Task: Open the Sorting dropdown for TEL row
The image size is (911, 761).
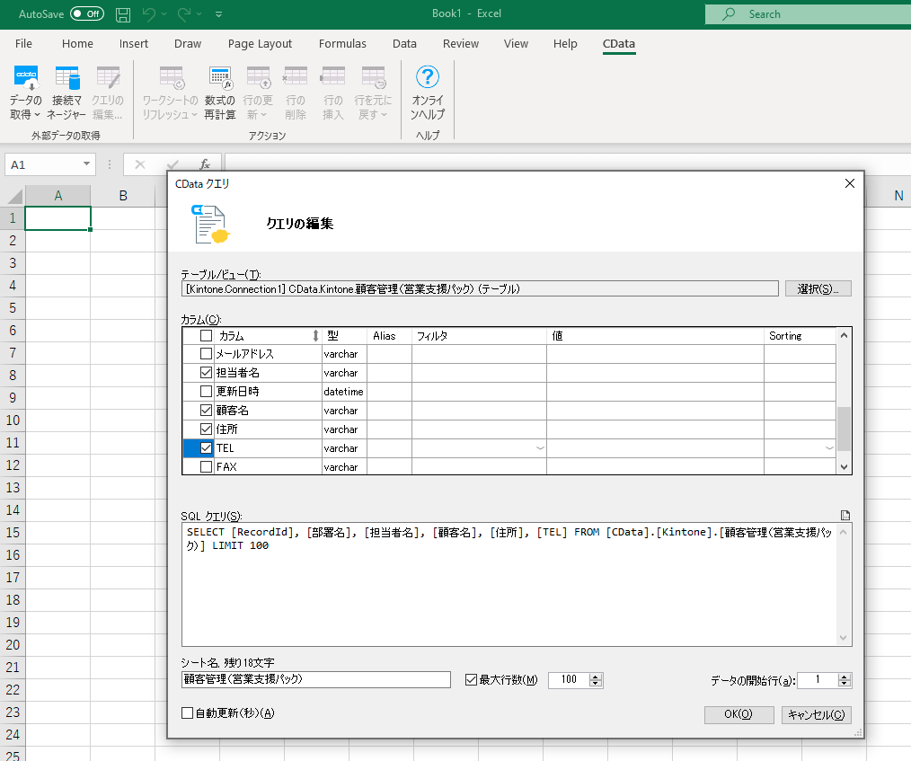Action: pos(829,448)
